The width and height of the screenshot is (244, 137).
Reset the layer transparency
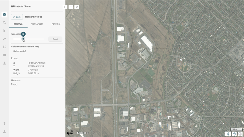coord(55,39)
